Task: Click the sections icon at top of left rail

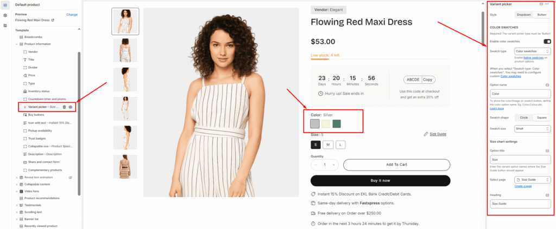Action: point(5,5)
